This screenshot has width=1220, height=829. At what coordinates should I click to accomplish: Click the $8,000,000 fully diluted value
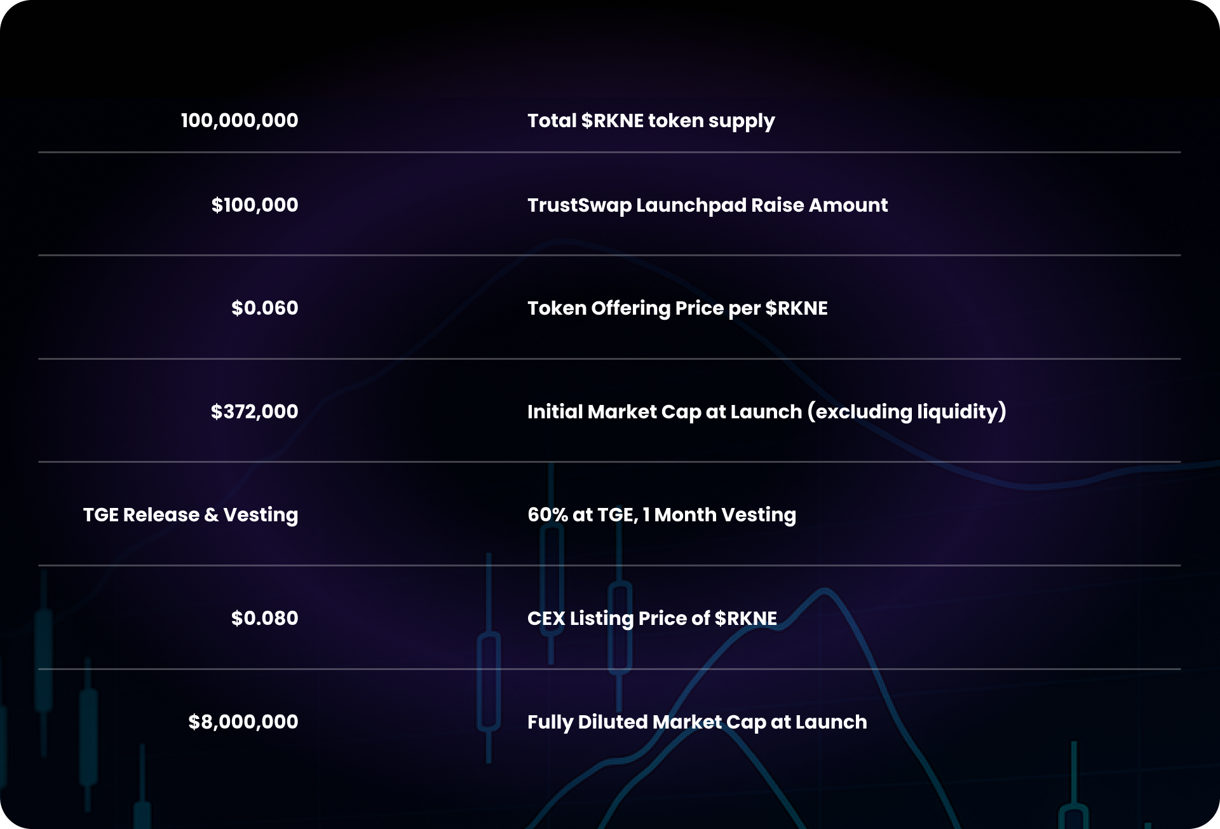(243, 722)
